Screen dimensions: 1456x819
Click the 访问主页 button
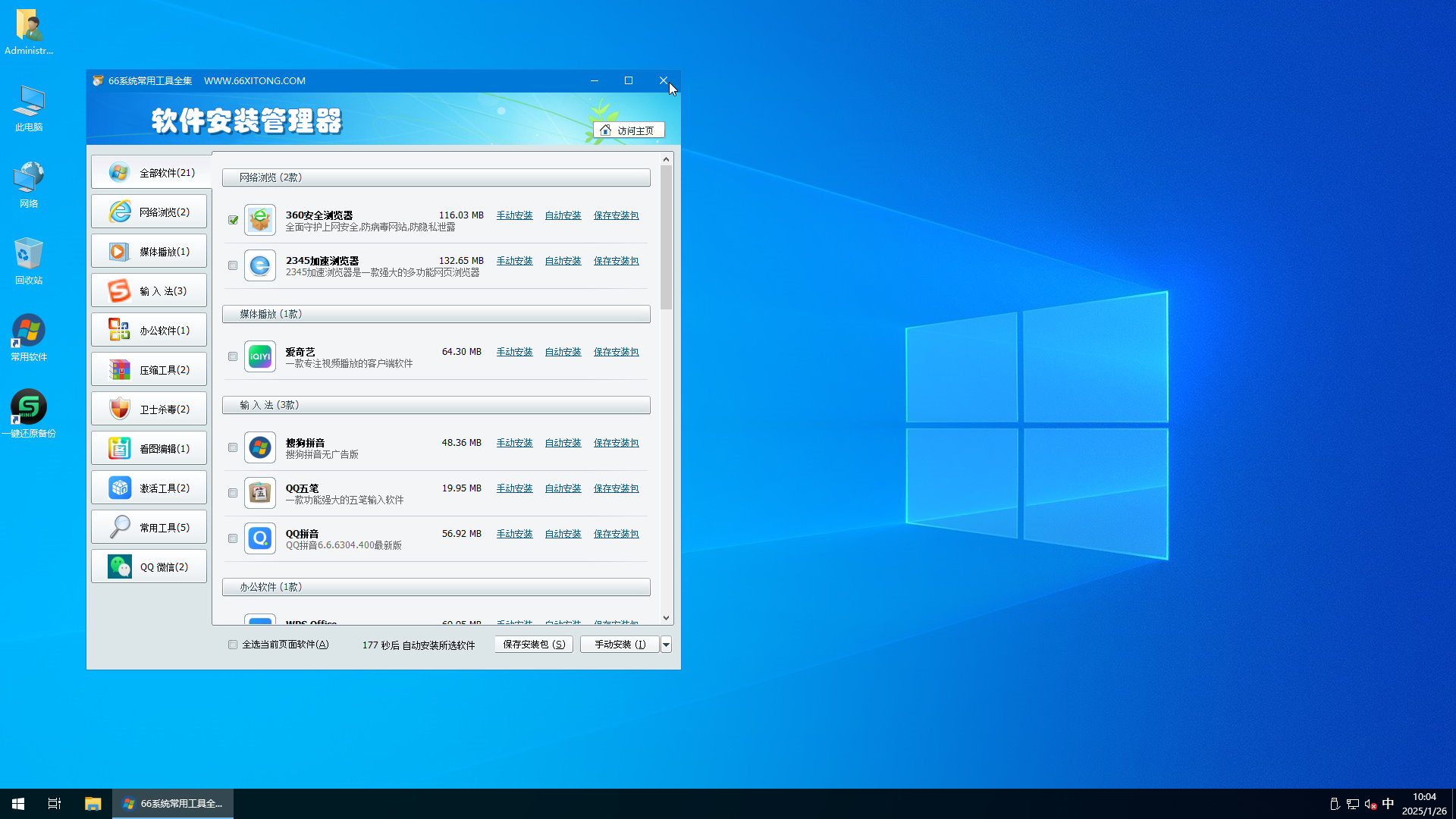point(629,130)
